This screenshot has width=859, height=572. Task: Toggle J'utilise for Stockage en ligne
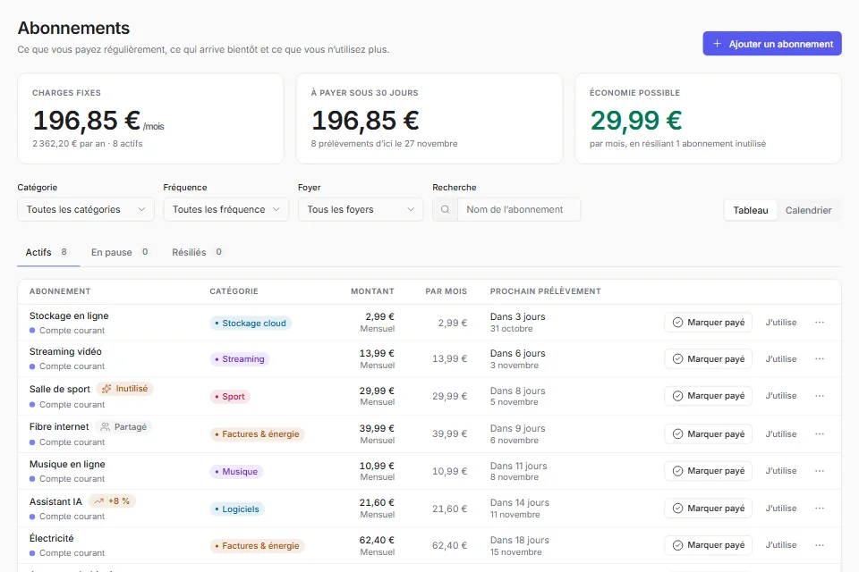click(x=780, y=323)
